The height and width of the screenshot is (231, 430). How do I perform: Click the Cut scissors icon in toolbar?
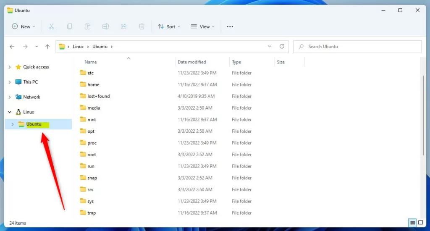click(51, 26)
